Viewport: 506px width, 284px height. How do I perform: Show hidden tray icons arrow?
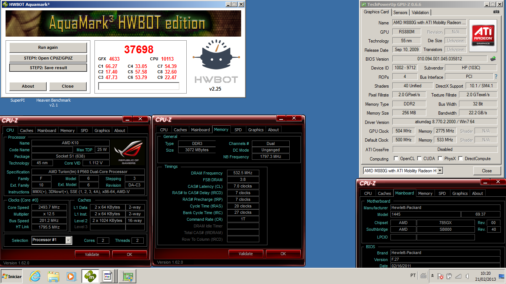[x=432, y=276]
